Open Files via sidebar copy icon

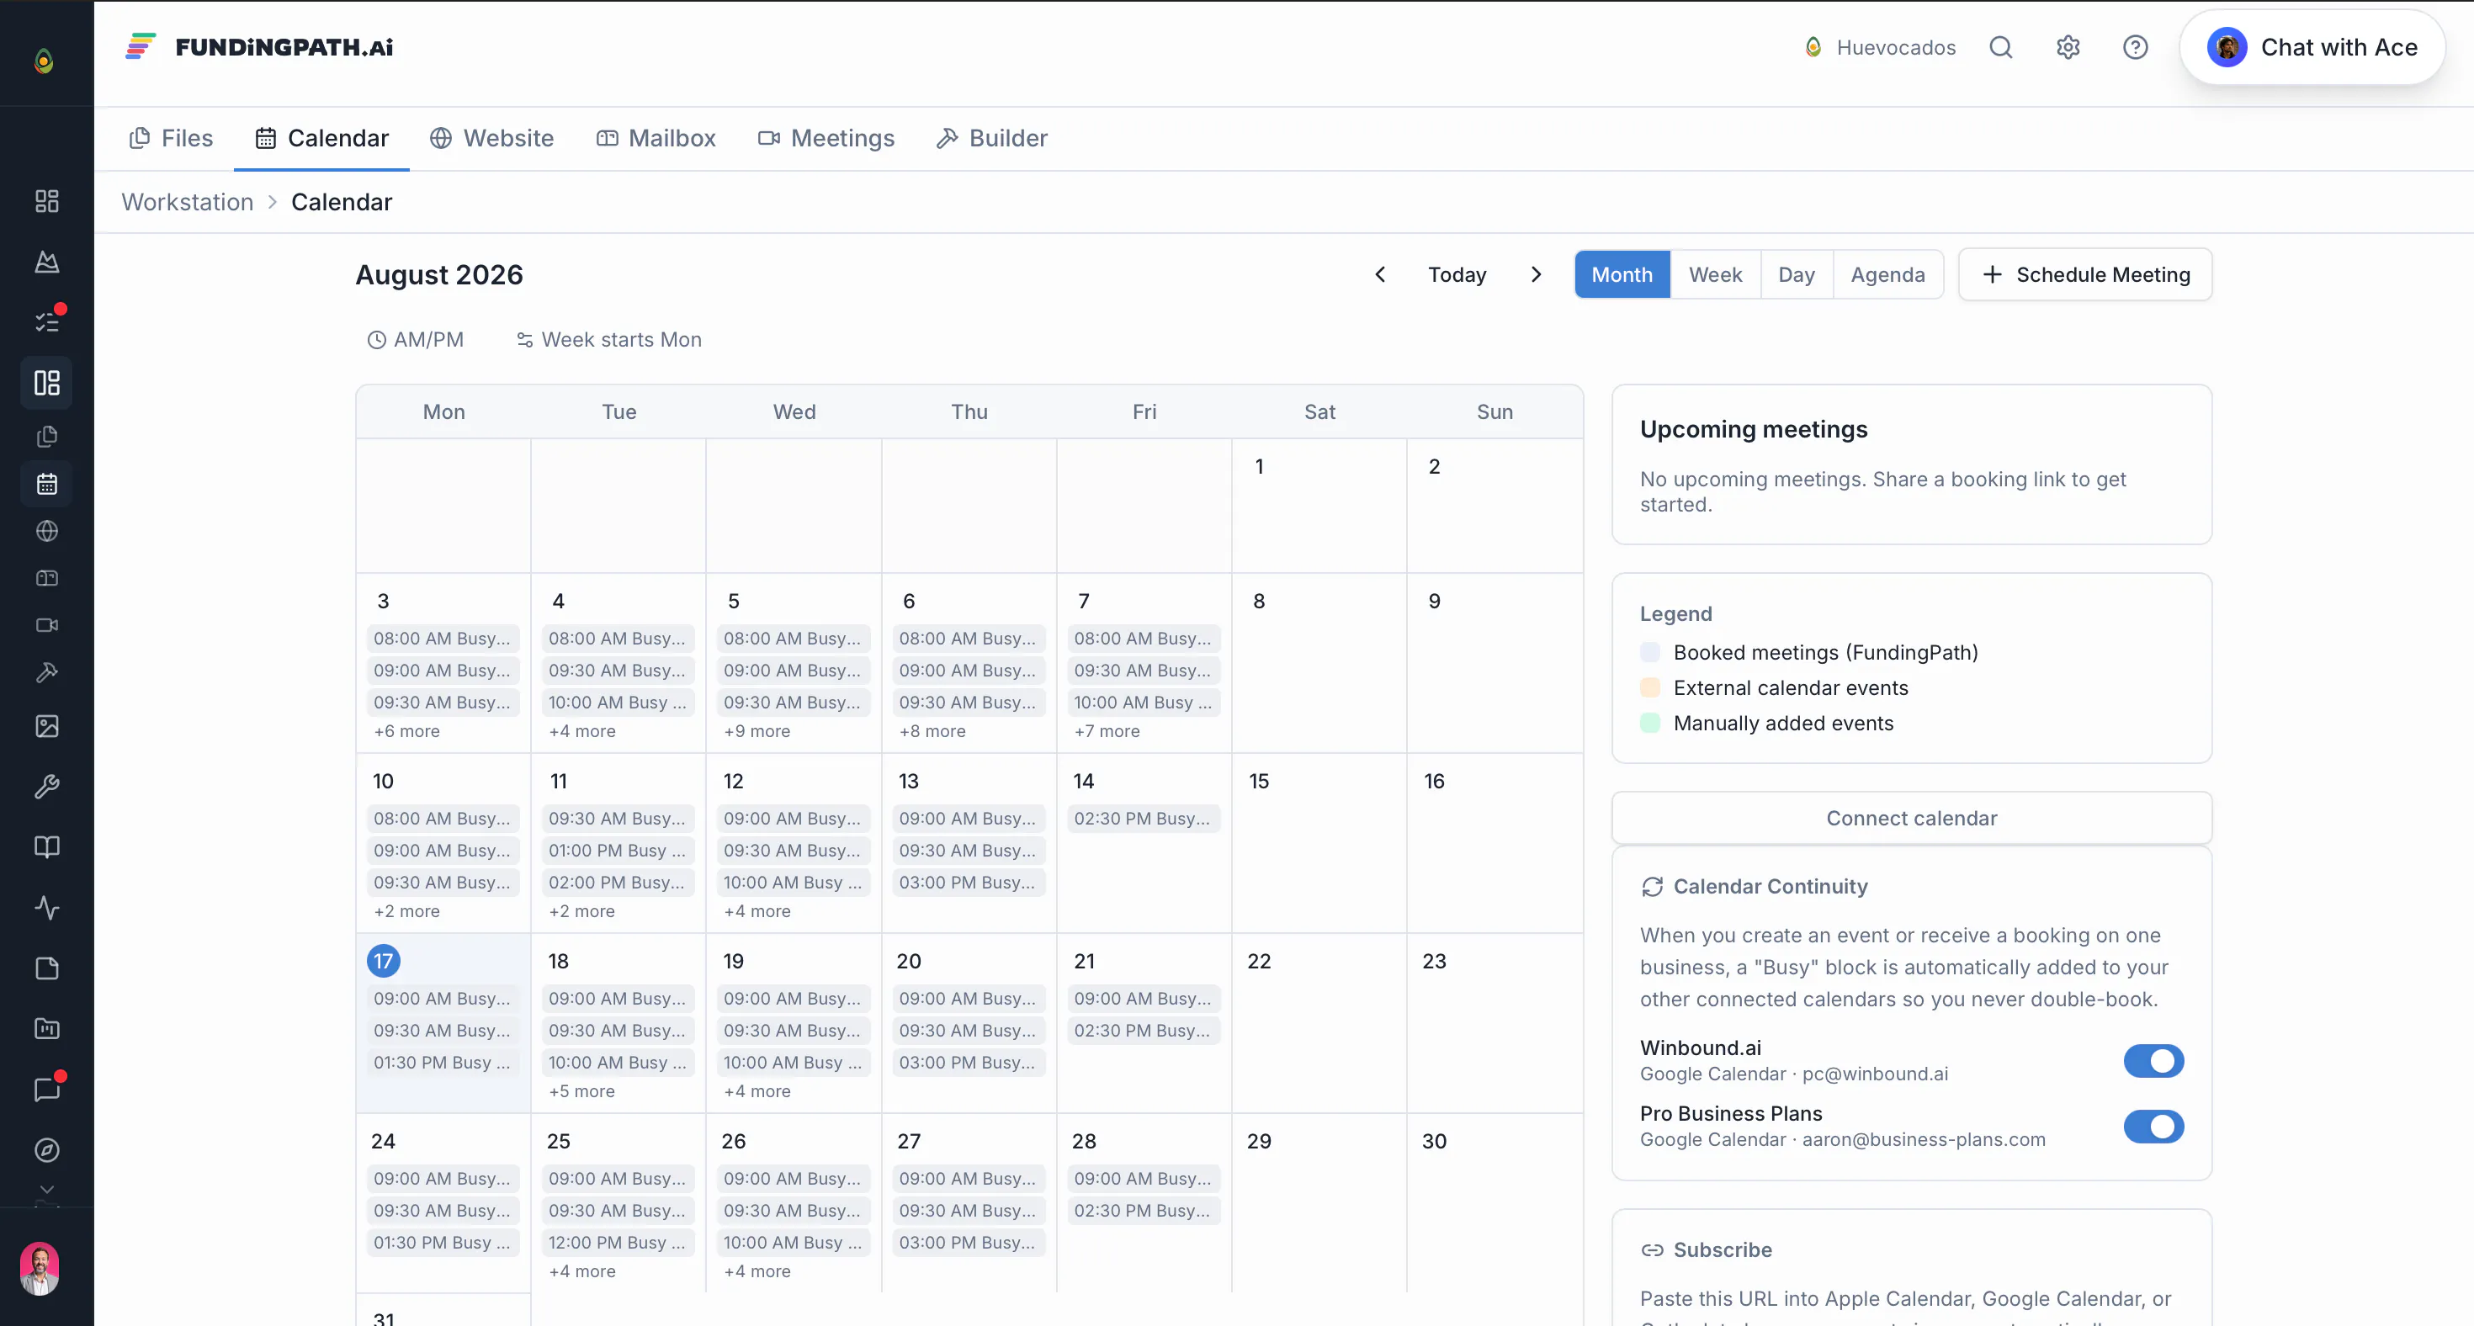(46, 437)
